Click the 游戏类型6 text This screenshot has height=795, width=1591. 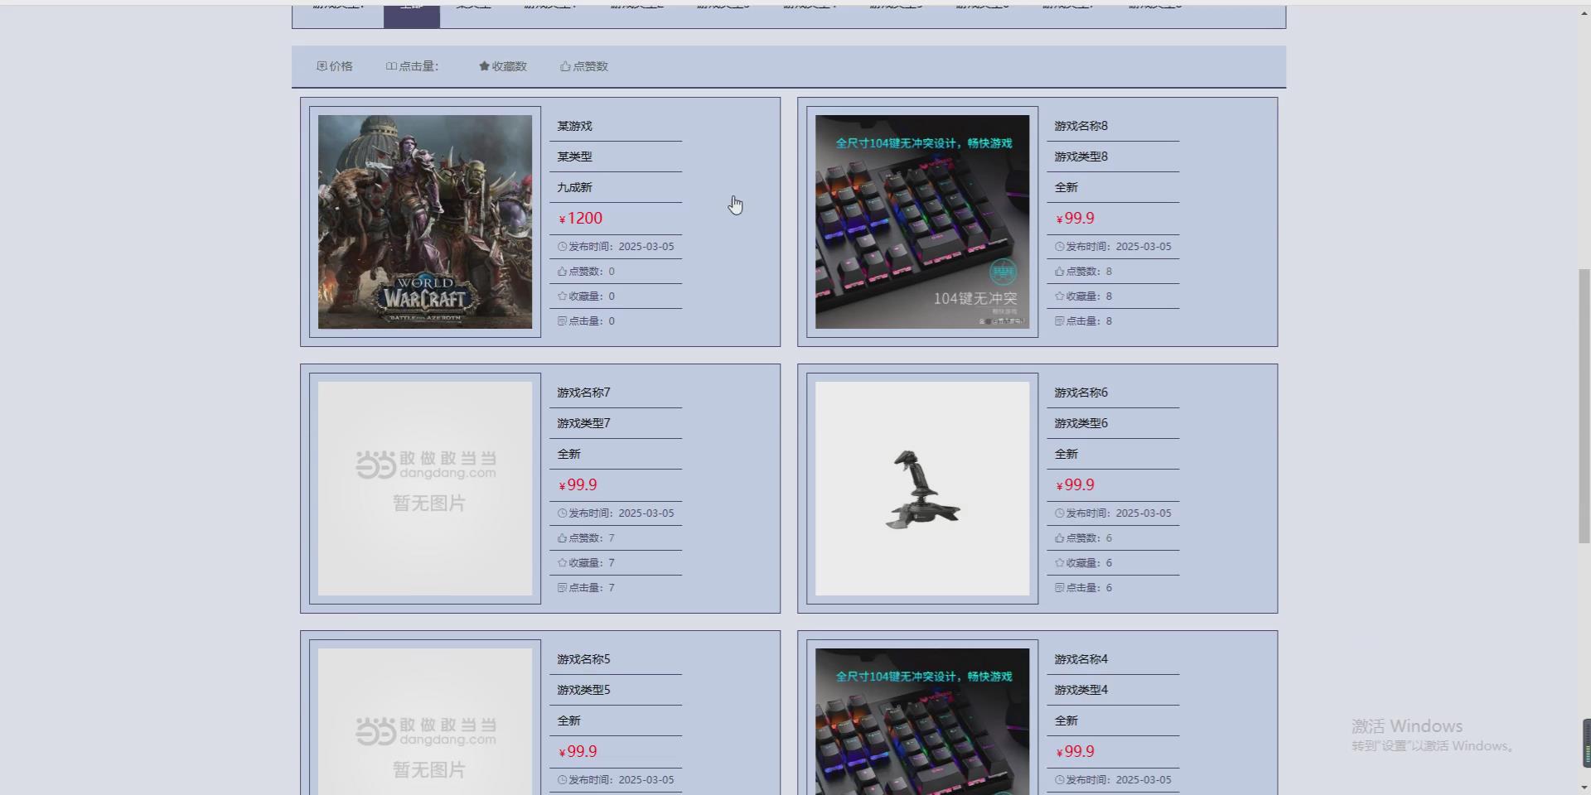click(1081, 423)
